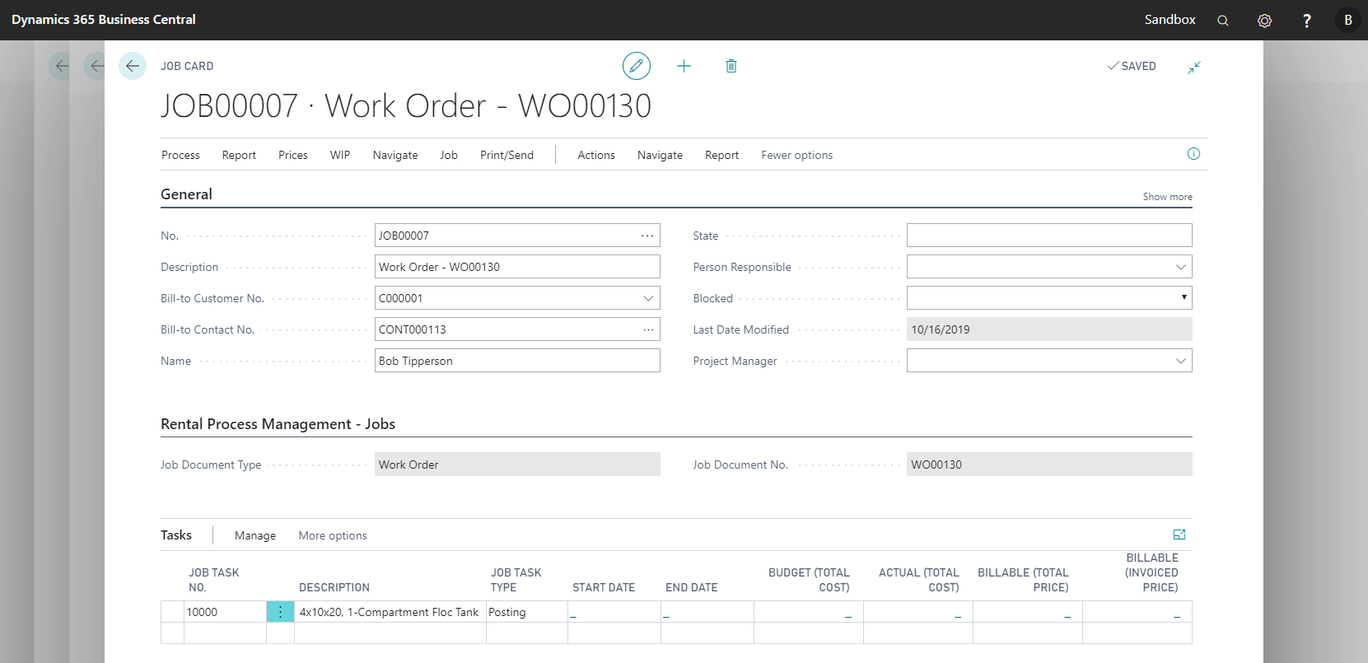Collapse the card with shrink arrows icon
The height and width of the screenshot is (663, 1368).
[1194, 67]
